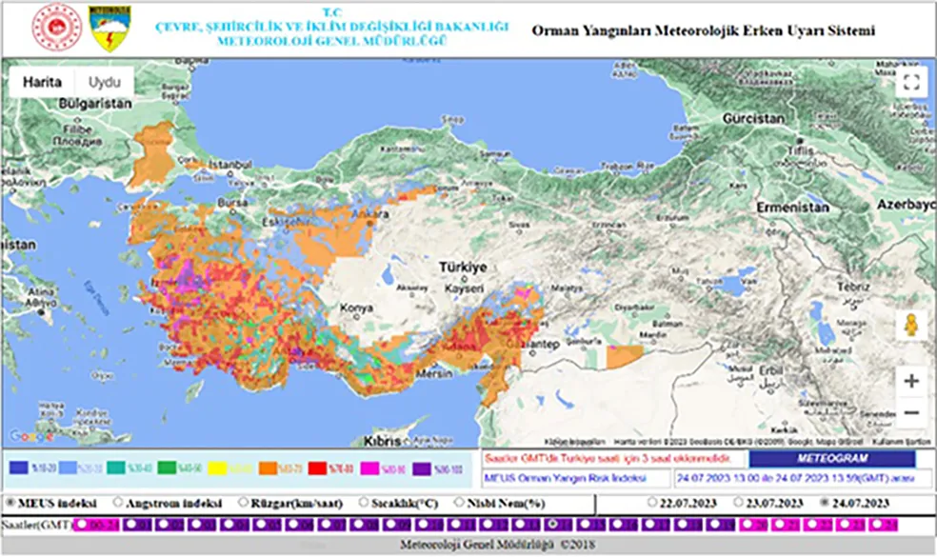Click the ministry emblem logo
Viewport: 937px width, 557px height.
[57, 29]
